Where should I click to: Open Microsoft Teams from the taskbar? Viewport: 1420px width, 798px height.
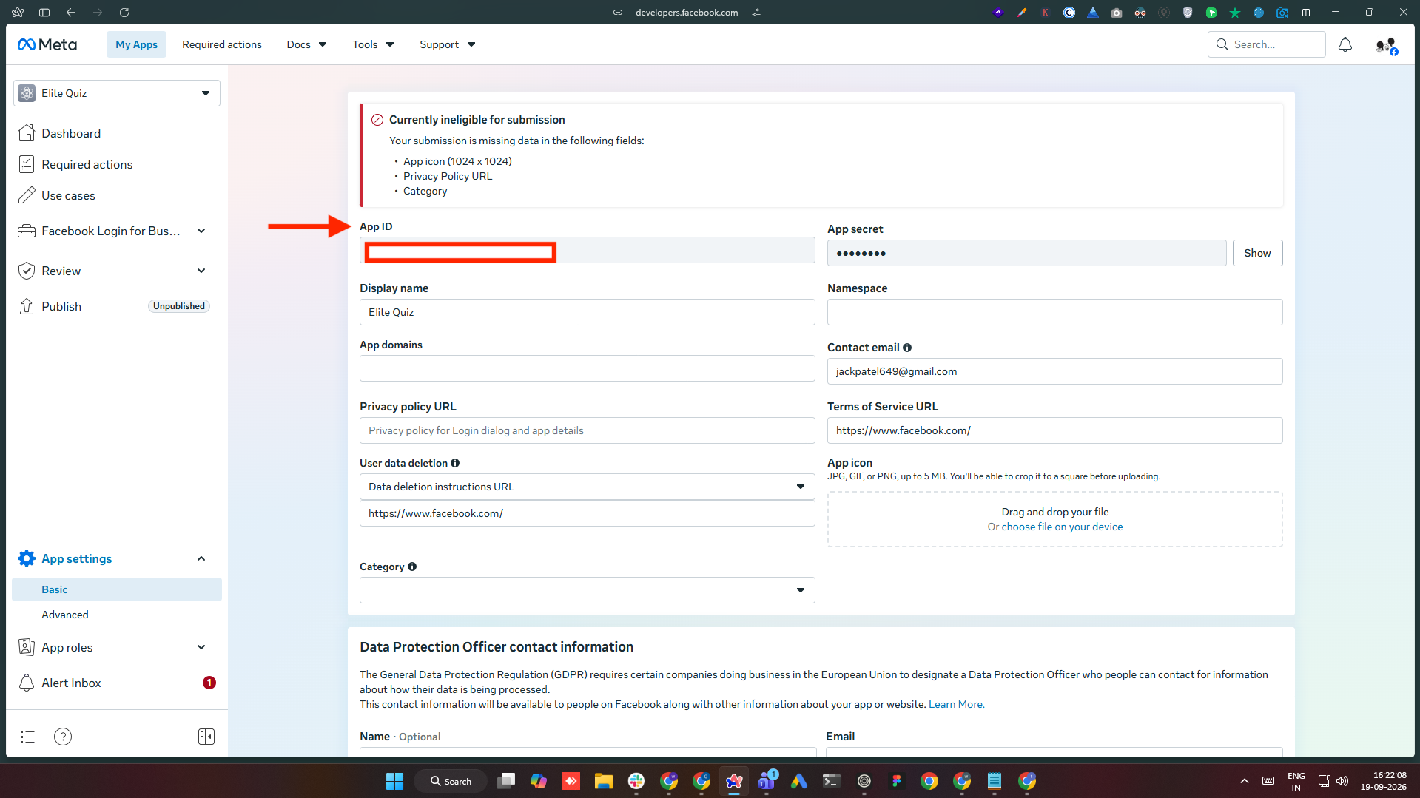pyautogui.click(x=767, y=780)
